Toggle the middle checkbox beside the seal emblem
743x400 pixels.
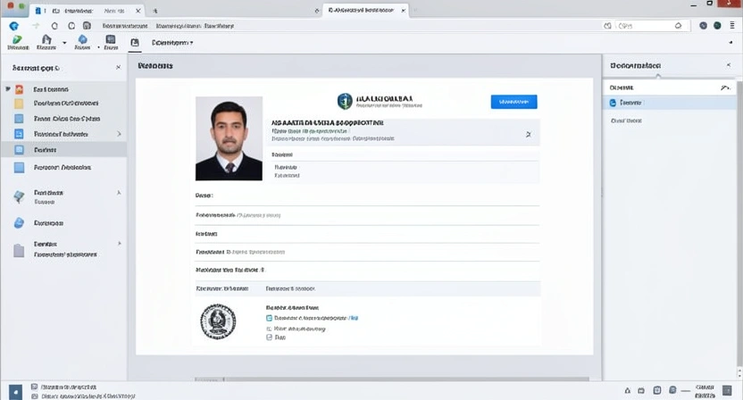(x=269, y=329)
